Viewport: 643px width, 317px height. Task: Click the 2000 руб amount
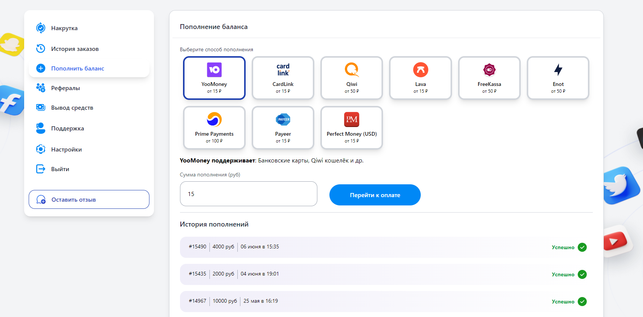tap(223, 274)
